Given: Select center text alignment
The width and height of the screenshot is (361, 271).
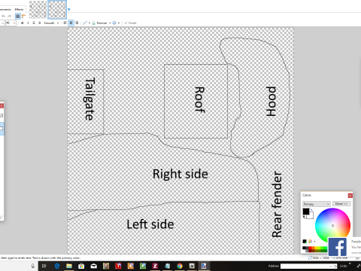Looking at the screenshot, I should tap(71, 23).
